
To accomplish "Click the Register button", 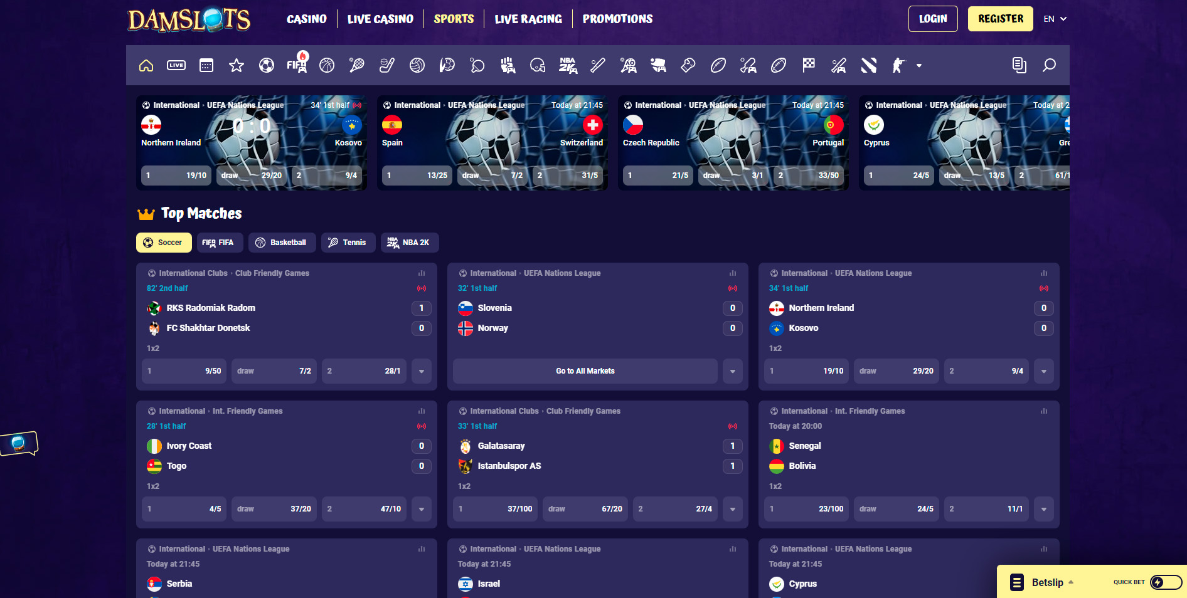I will 1000,19.
